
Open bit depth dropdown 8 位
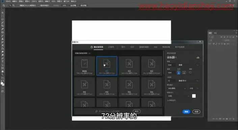[x=194, y=88]
